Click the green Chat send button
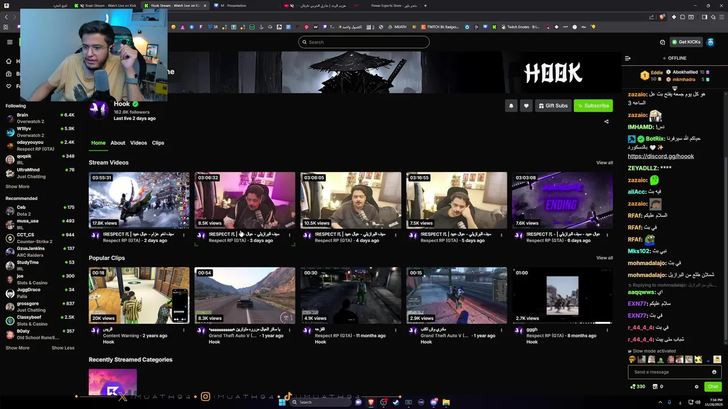 [713, 387]
